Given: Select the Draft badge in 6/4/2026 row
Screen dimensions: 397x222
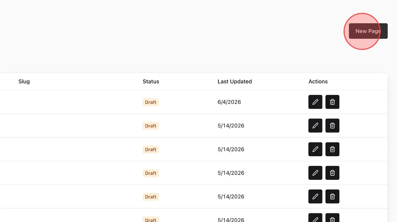Looking at the screenshot, I should [x=151, y=102].
